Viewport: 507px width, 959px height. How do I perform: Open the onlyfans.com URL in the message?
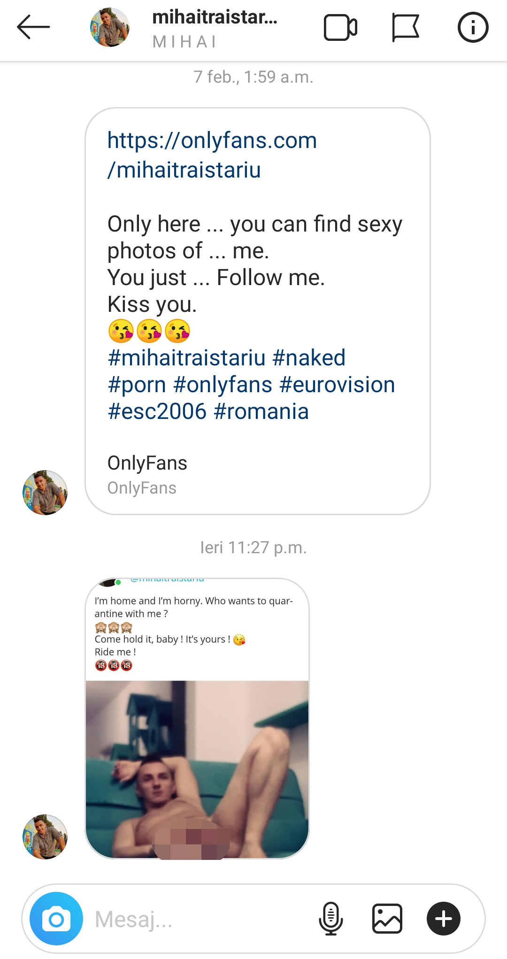point(212,155)
